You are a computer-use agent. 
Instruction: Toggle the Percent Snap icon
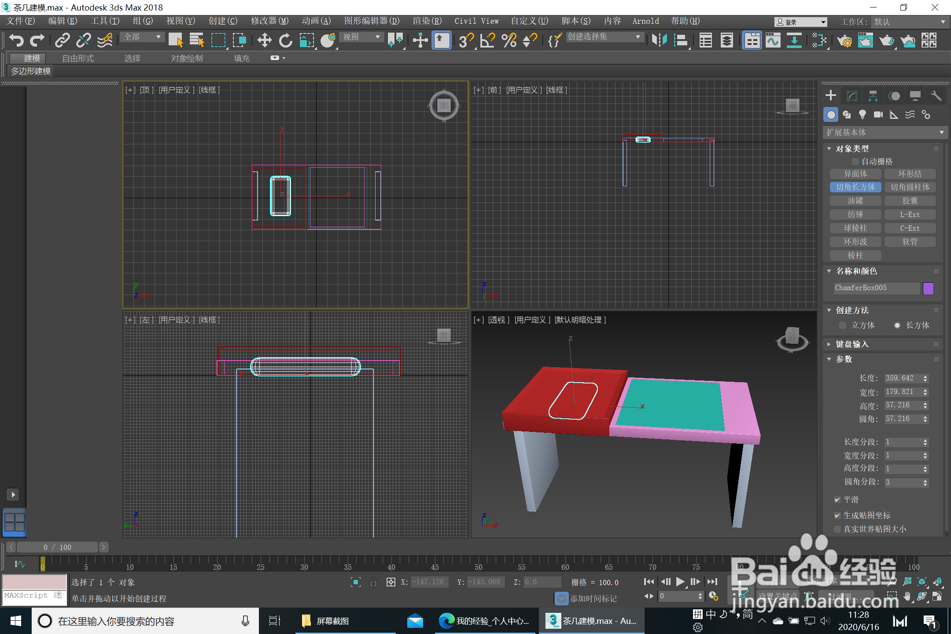[509, 40]
